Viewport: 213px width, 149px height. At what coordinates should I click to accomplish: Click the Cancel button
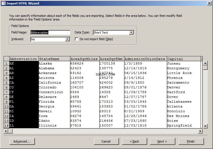tap(106, 141)
